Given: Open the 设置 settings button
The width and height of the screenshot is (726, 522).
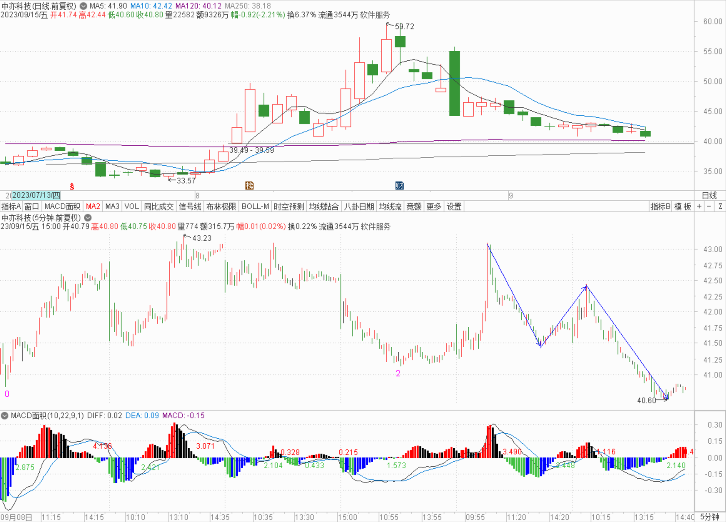Looking at the screenshot, I should [454, 206].
